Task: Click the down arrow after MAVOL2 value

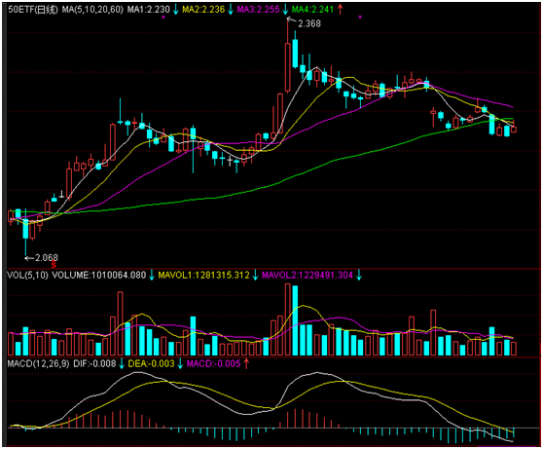Action: pyautogui.click(x=359, y=276)
